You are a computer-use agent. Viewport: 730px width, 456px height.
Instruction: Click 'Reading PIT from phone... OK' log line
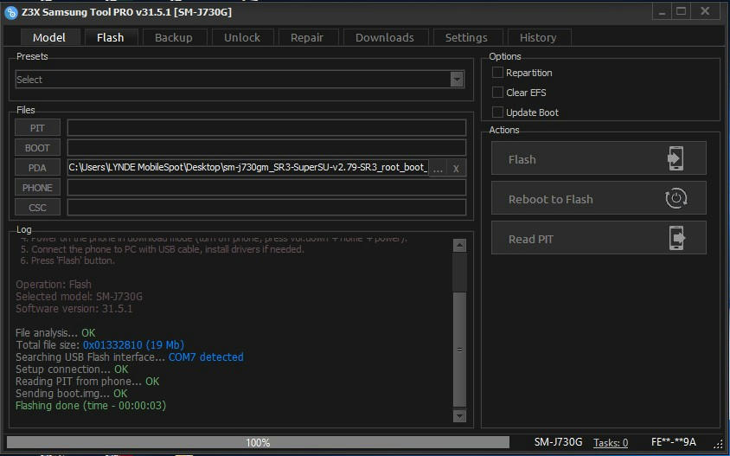[x=87, y=381]
